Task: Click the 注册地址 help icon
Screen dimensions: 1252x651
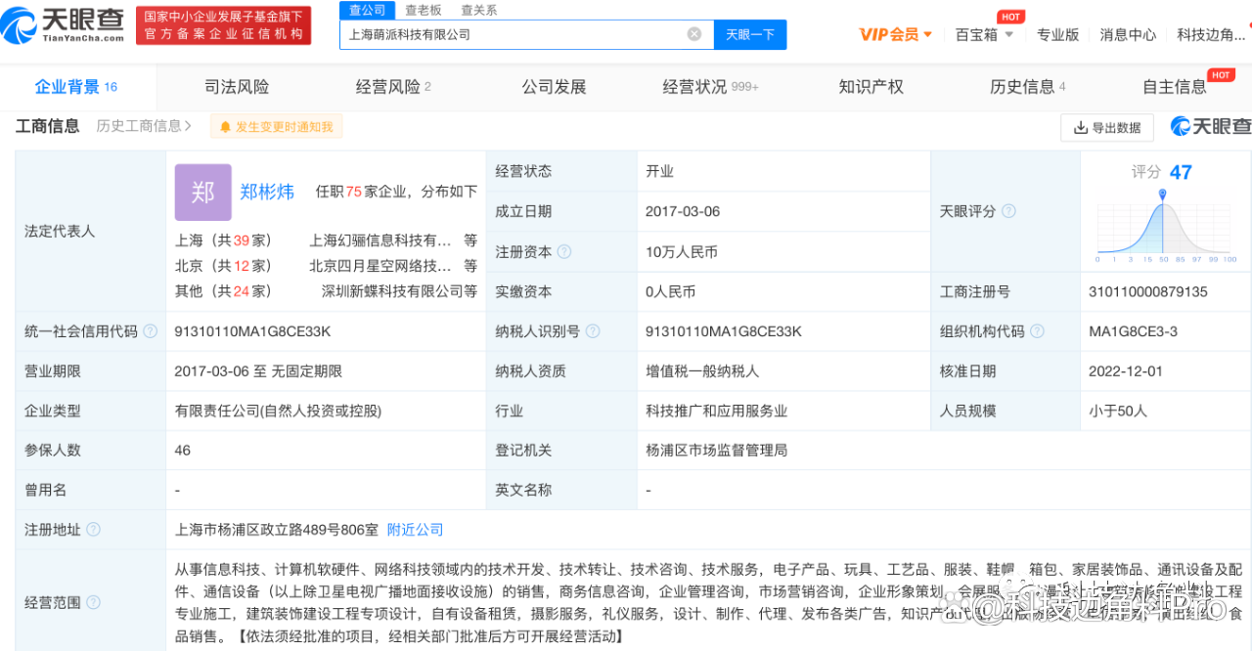Action: click(93, 529)
